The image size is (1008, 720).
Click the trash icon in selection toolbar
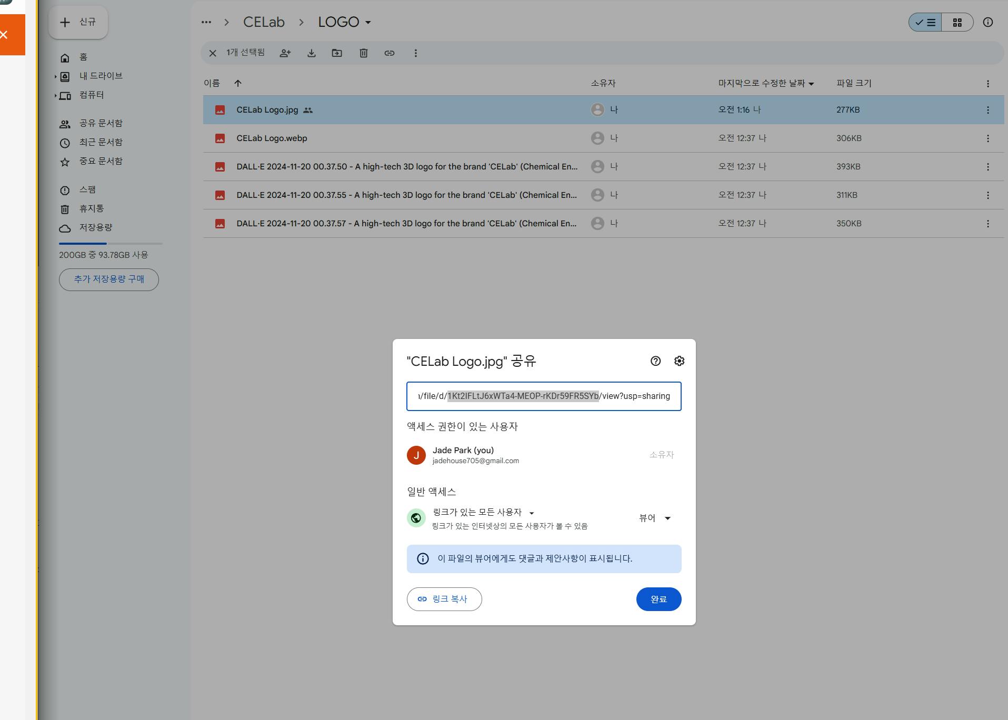(363, 53)
